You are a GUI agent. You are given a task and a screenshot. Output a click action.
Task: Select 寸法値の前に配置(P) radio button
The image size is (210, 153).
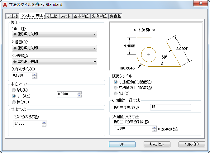pyautogui.click(x=116, y=82)
